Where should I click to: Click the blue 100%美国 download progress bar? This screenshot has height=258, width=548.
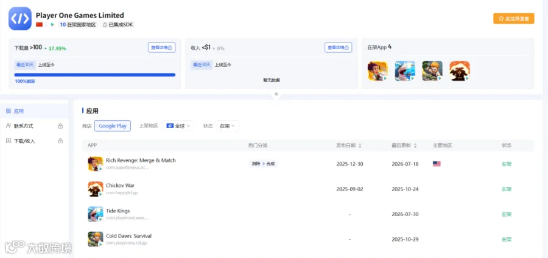(x=95, y=75)
